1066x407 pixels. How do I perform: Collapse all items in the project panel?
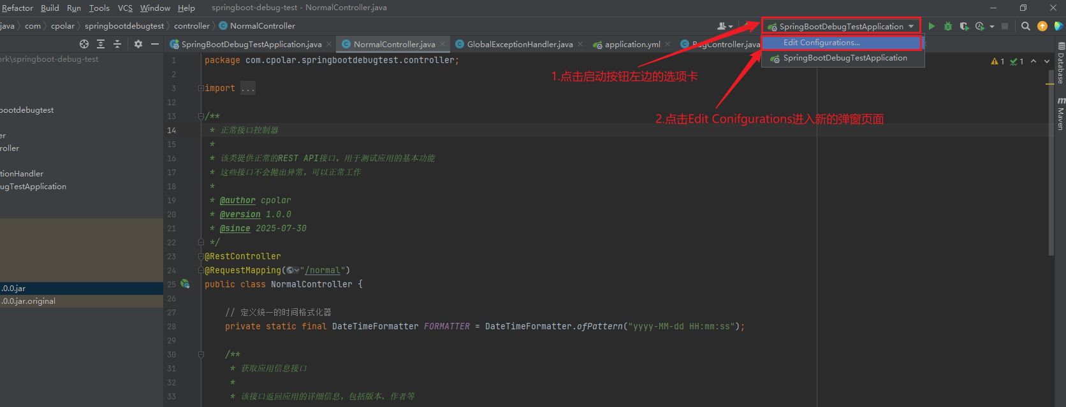point(117,44)
